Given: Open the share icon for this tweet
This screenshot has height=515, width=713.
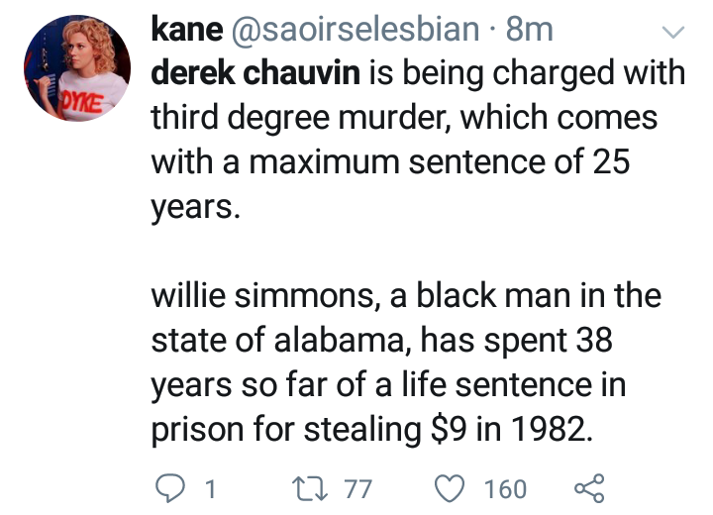Looking at the screenshot, I should point(588,487).
